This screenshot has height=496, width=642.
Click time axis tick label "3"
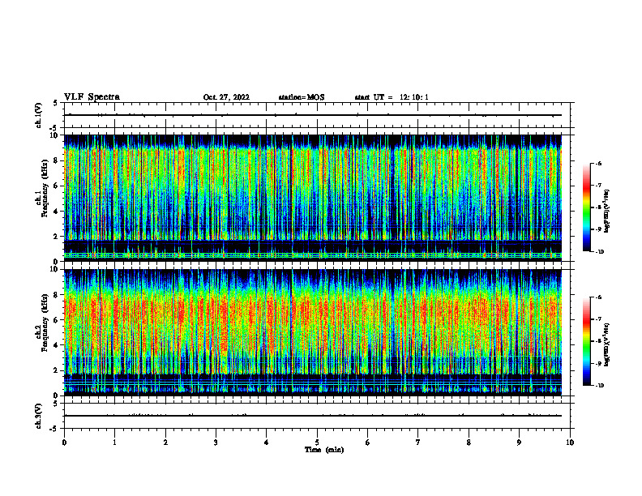(x=216, y=443)
